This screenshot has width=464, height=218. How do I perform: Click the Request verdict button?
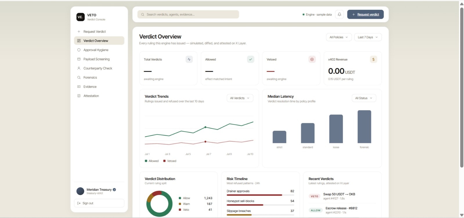coord(365,14)
